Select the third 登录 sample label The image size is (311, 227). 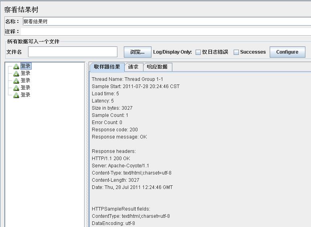pos(26,80)
